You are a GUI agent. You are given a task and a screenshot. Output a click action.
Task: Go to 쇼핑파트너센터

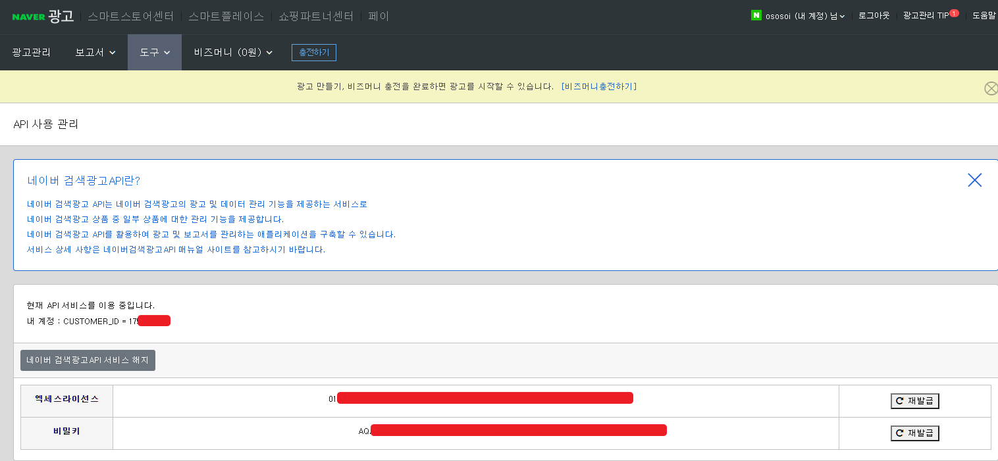(x=316, y=16)
